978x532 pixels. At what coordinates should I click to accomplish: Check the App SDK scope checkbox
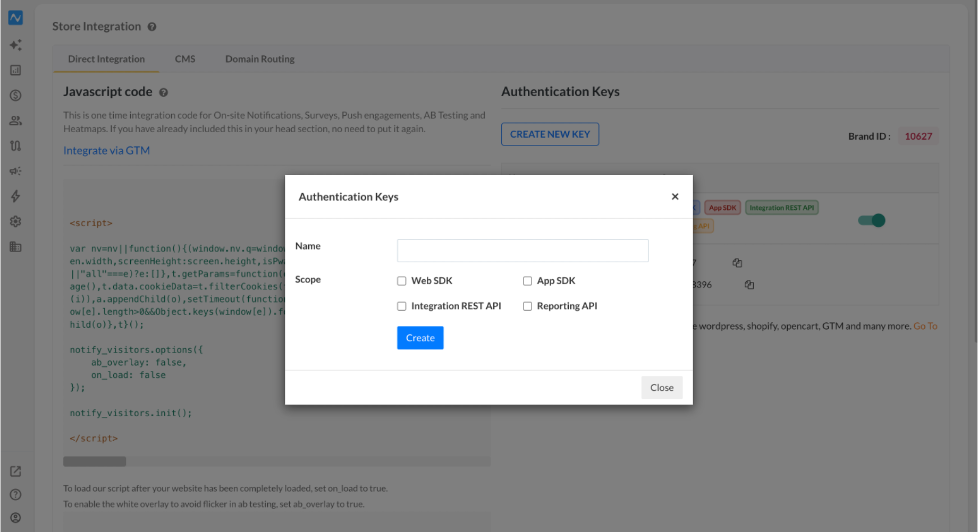[x=527, y=281]
